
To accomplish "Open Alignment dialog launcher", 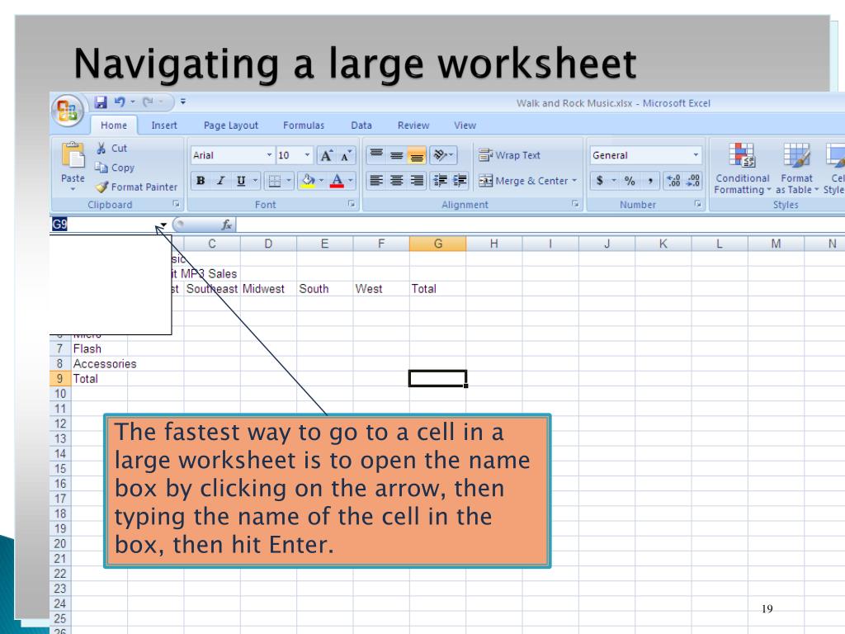I will 575,204.
